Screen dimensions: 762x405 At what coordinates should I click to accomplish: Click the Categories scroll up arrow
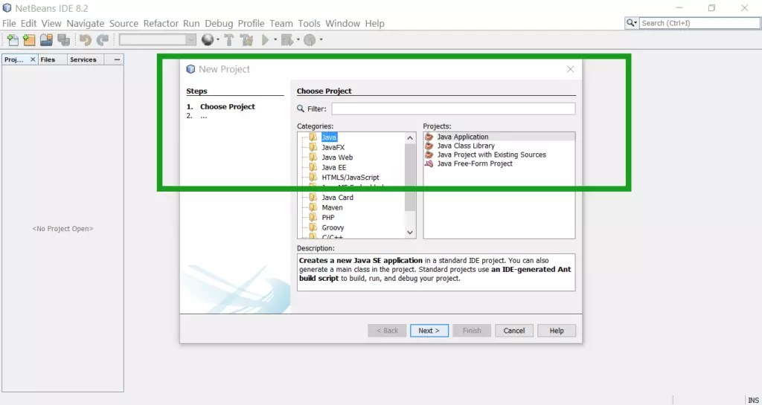point(410,137)
